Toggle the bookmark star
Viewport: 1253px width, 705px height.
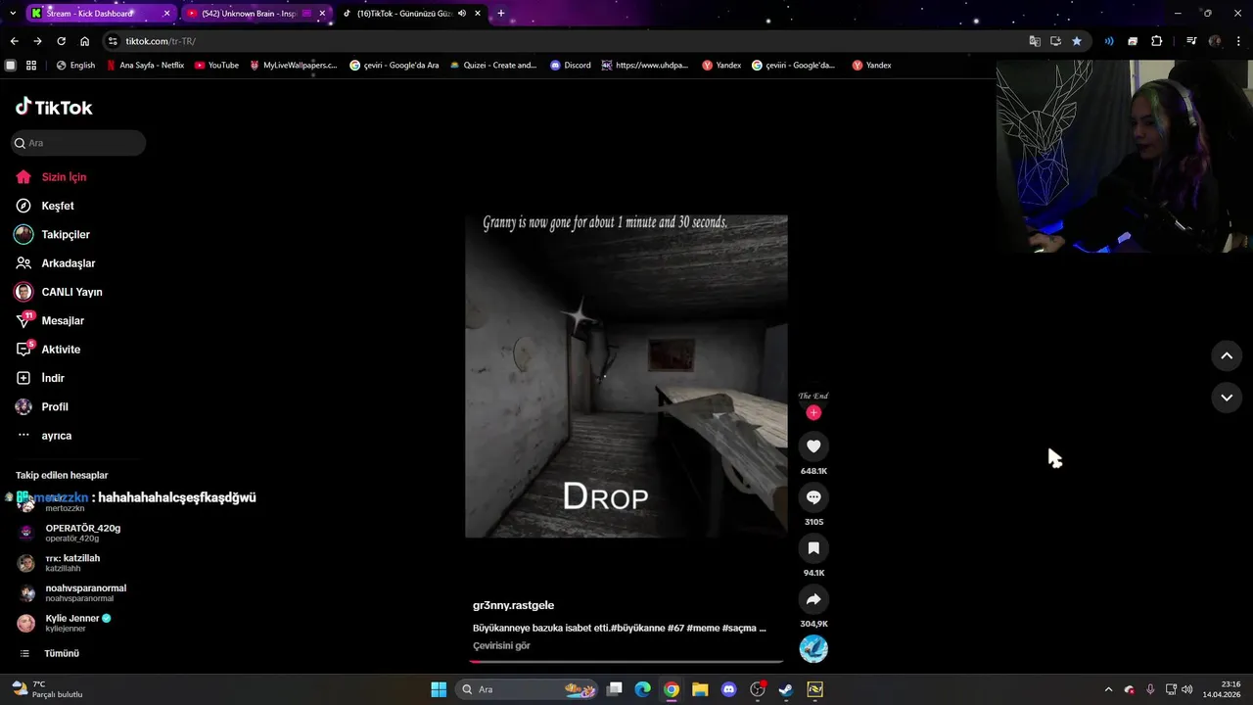pos(1077,41)
